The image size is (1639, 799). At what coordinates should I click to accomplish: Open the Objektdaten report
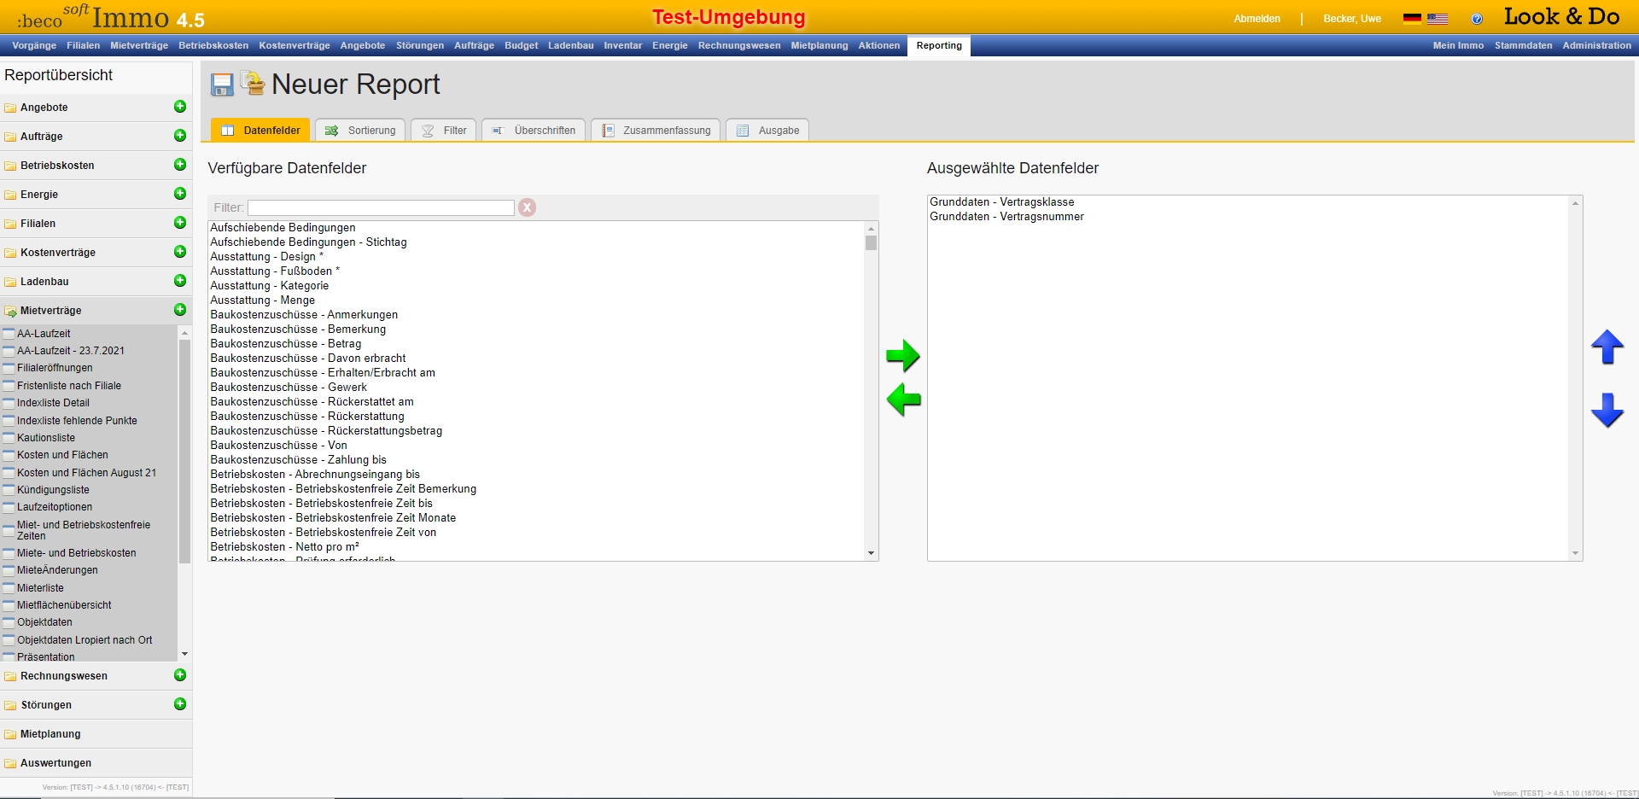coord(44,622)
